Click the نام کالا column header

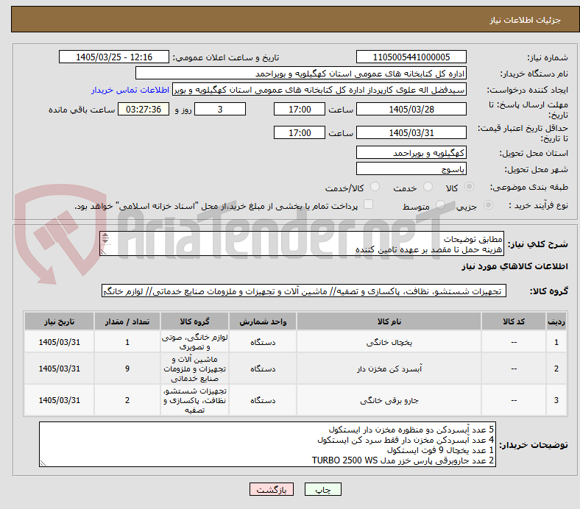389,321
